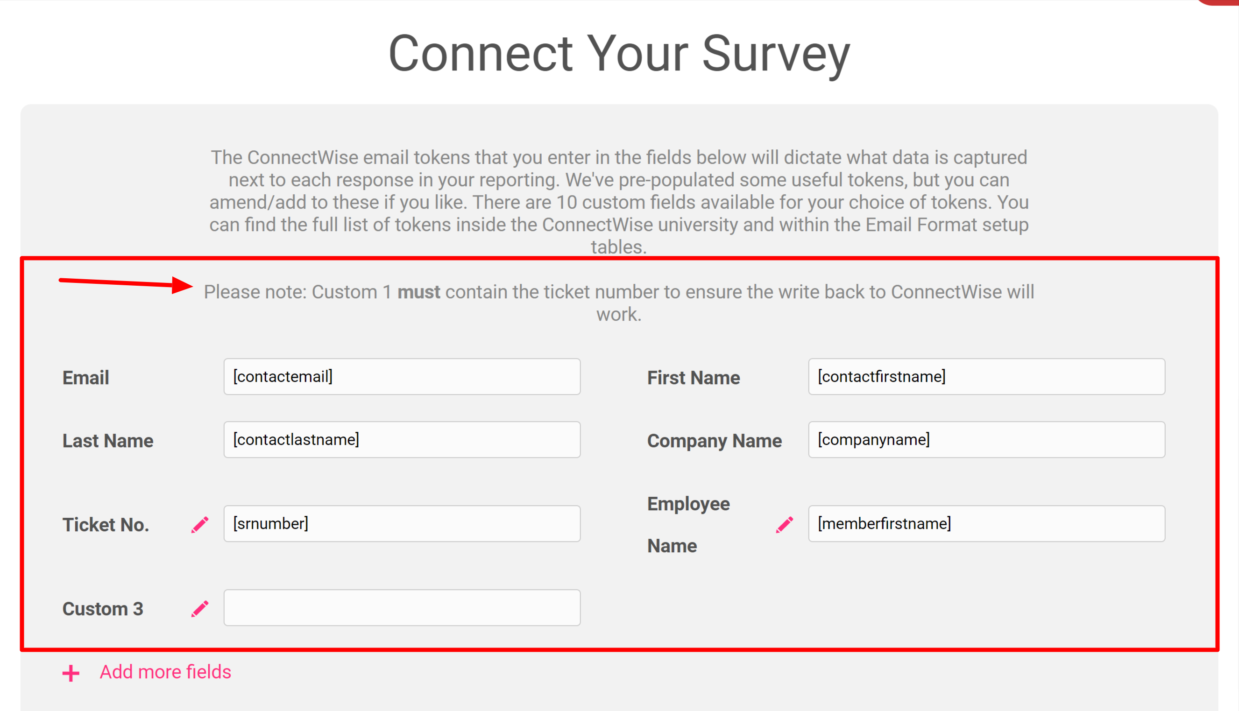Click into the Last Name input box
1239x711 pixels.
click(x=402, y=439)
